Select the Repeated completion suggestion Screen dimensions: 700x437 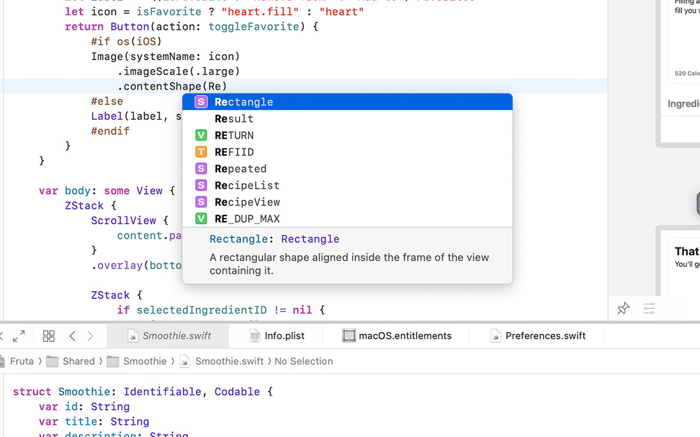240,169
